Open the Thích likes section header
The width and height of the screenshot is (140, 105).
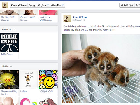tap(5, 66)
